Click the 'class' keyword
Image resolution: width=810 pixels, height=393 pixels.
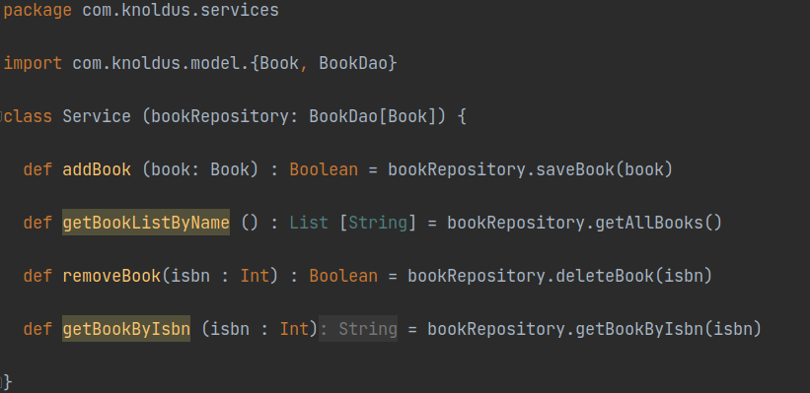click(x=28, y=116)
